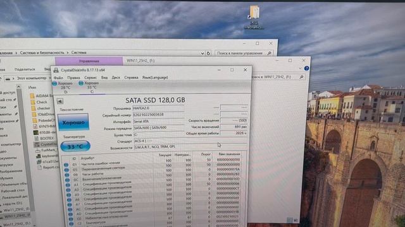This screenshot has height=227, width=405.
Task: Click the S.M.A.R.T., NCQ, TRIM, GPL features field
Action: pyautogui.click(x=190, y=147)
